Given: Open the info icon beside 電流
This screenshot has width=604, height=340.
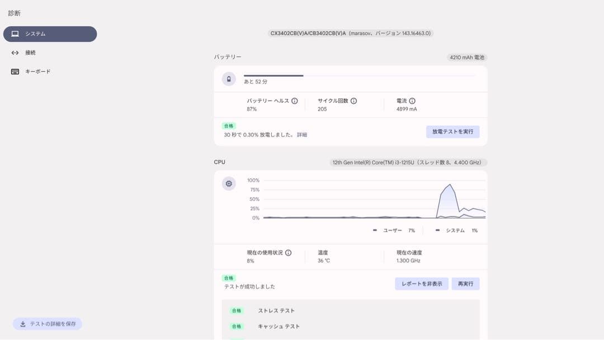Looking at the screenshot, I should pyautogui.click(x=412, y=101).
